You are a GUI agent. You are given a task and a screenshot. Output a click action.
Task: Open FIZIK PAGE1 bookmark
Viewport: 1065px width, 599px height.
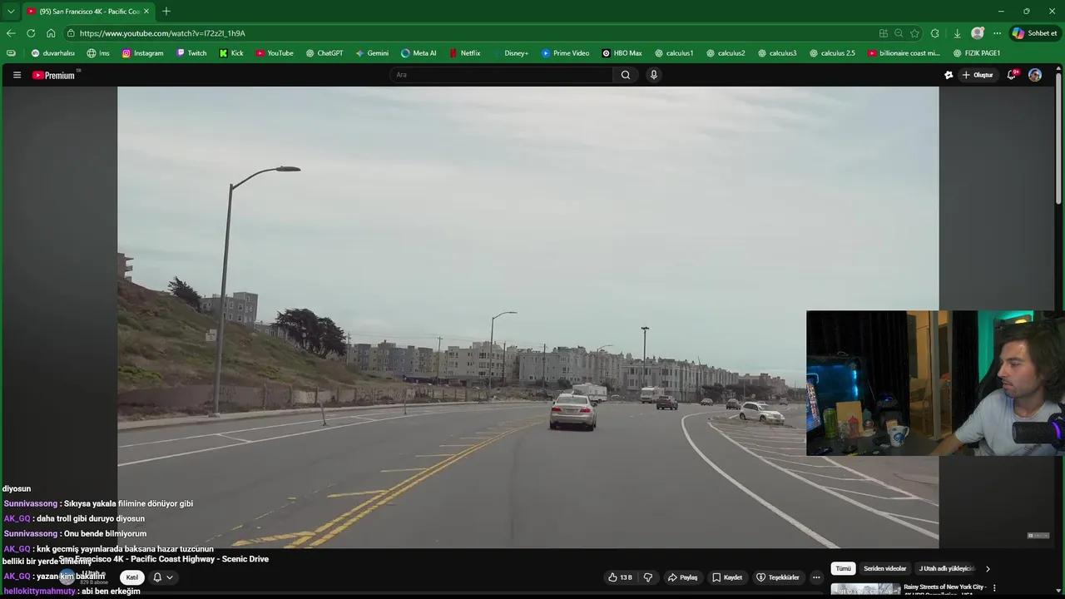pos(977,53)
